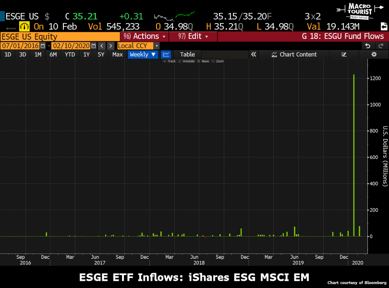Screen dimensions: 389x288
Task: Click the undo arrow icon
Action: (368, 46)
